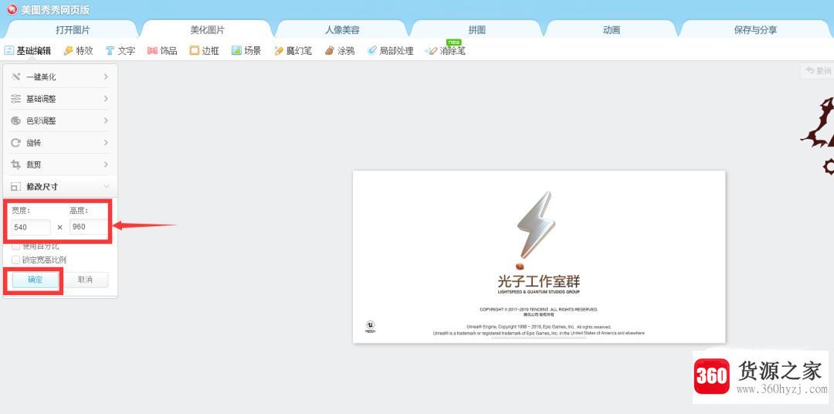Select the 魔幻笔 magic pen icon
The width and height of the screenshot is (834, 414).
pos(279,51)
